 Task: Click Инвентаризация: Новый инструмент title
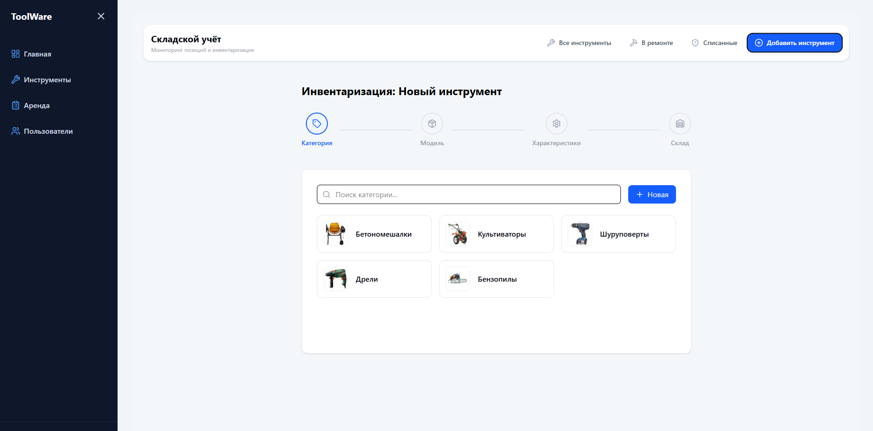402,91
